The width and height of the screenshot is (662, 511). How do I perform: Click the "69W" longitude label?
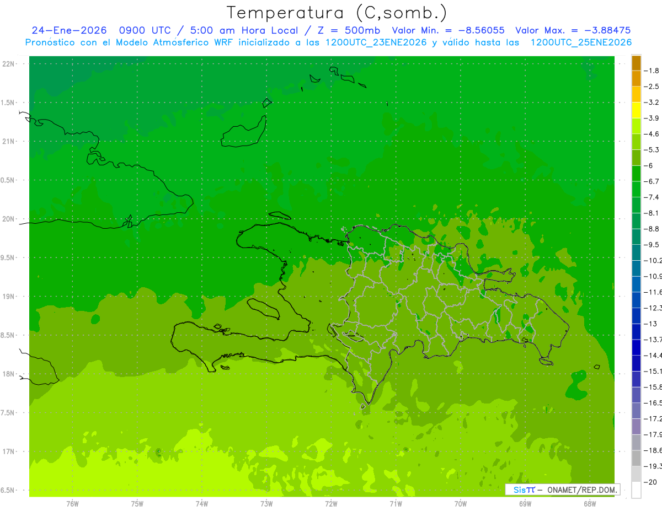pos(525,503)
